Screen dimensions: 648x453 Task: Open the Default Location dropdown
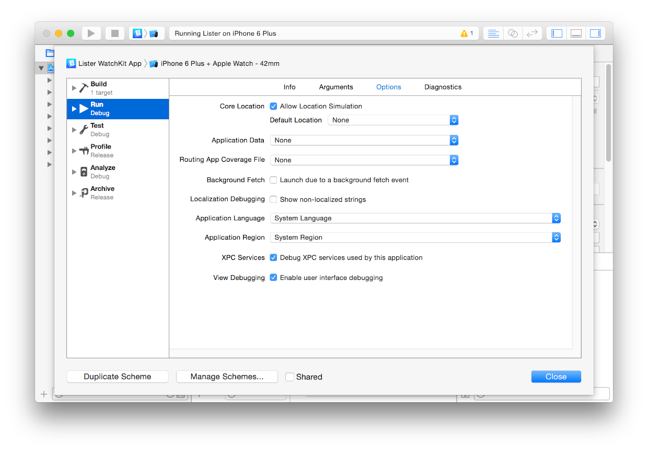pyautogui.click(x=393, y=120)
